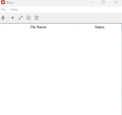This screenshot has width=122, height=115.
Task: Sort by the Status column header
Action: click(x=100, y=27)
